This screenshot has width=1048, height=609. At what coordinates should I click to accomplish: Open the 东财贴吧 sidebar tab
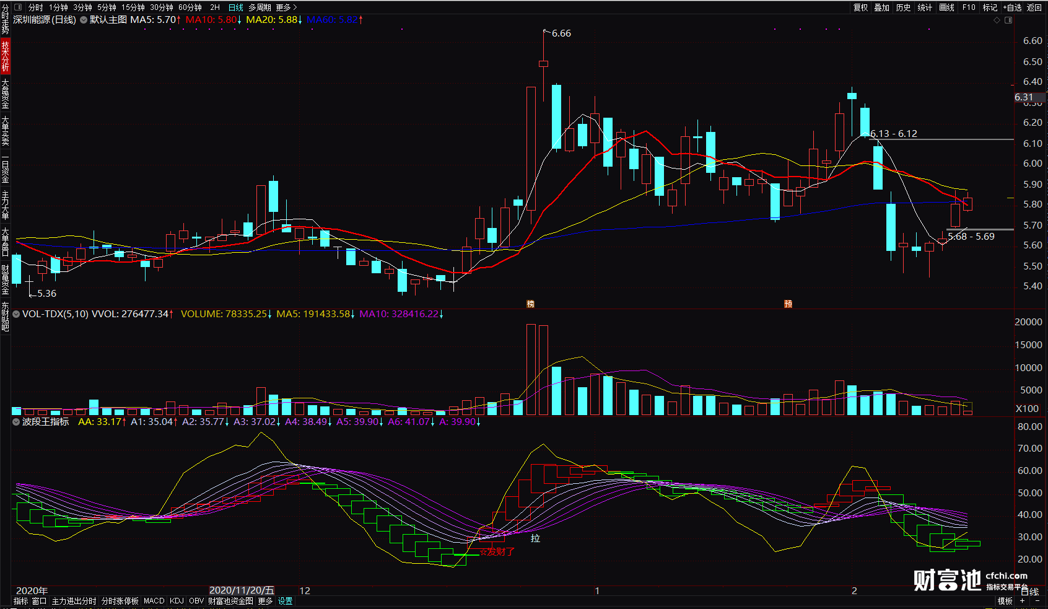[x=5, y=317]
